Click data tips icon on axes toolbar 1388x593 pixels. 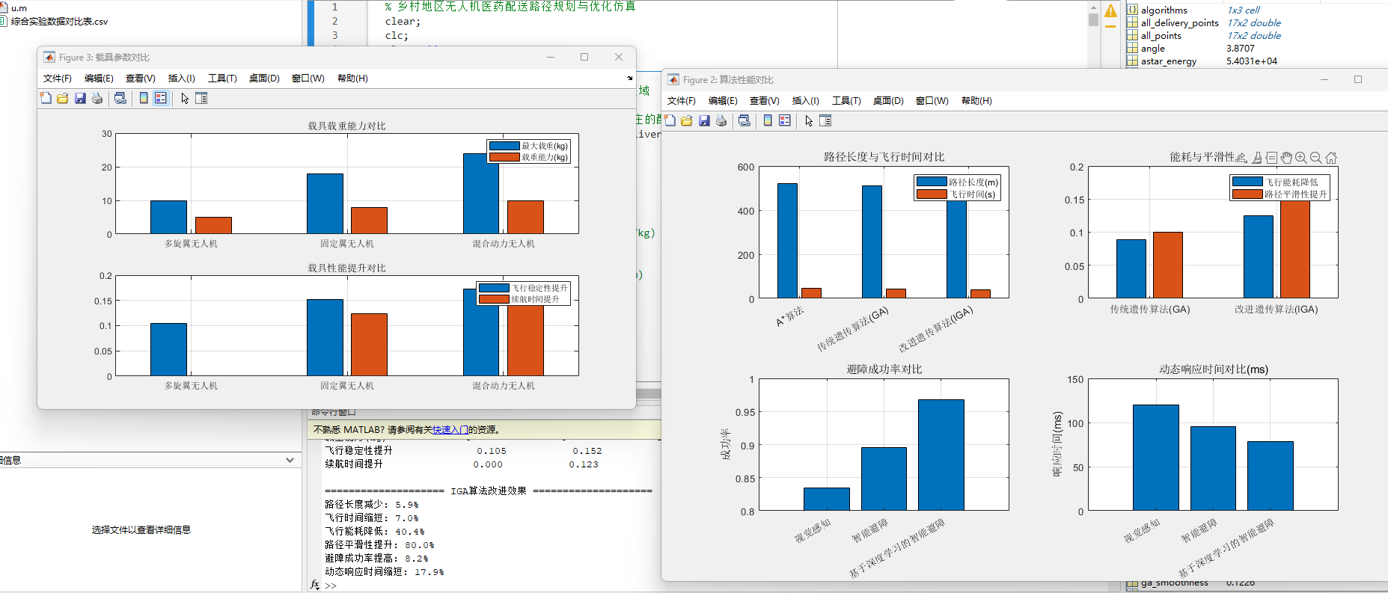pyautogui.click(x=1271, y=157)
